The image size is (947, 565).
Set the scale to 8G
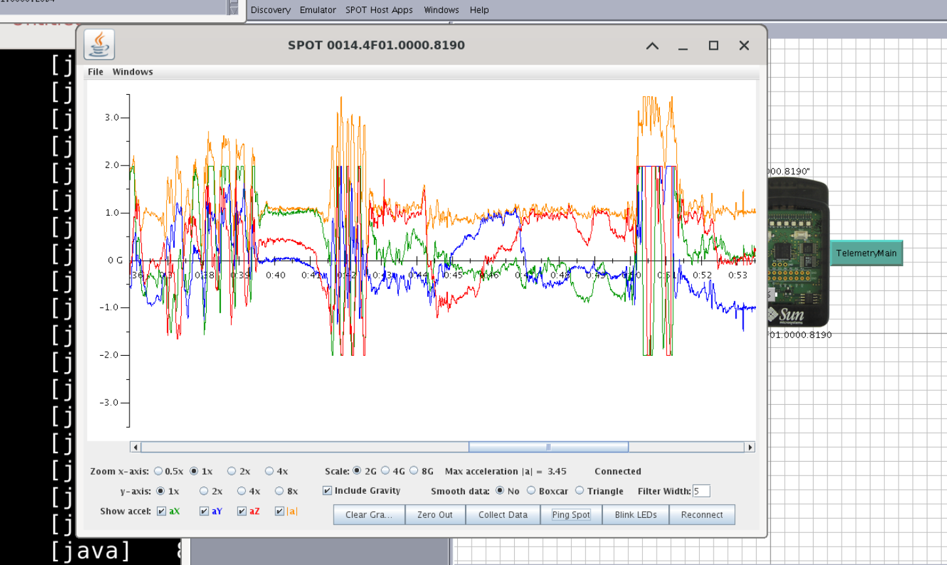coord(414,471)
